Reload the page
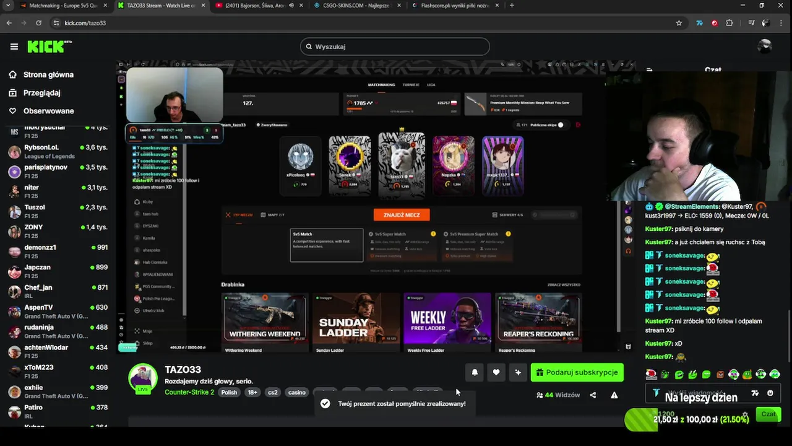This screenshot has width=792, height=446. point(38,23)
